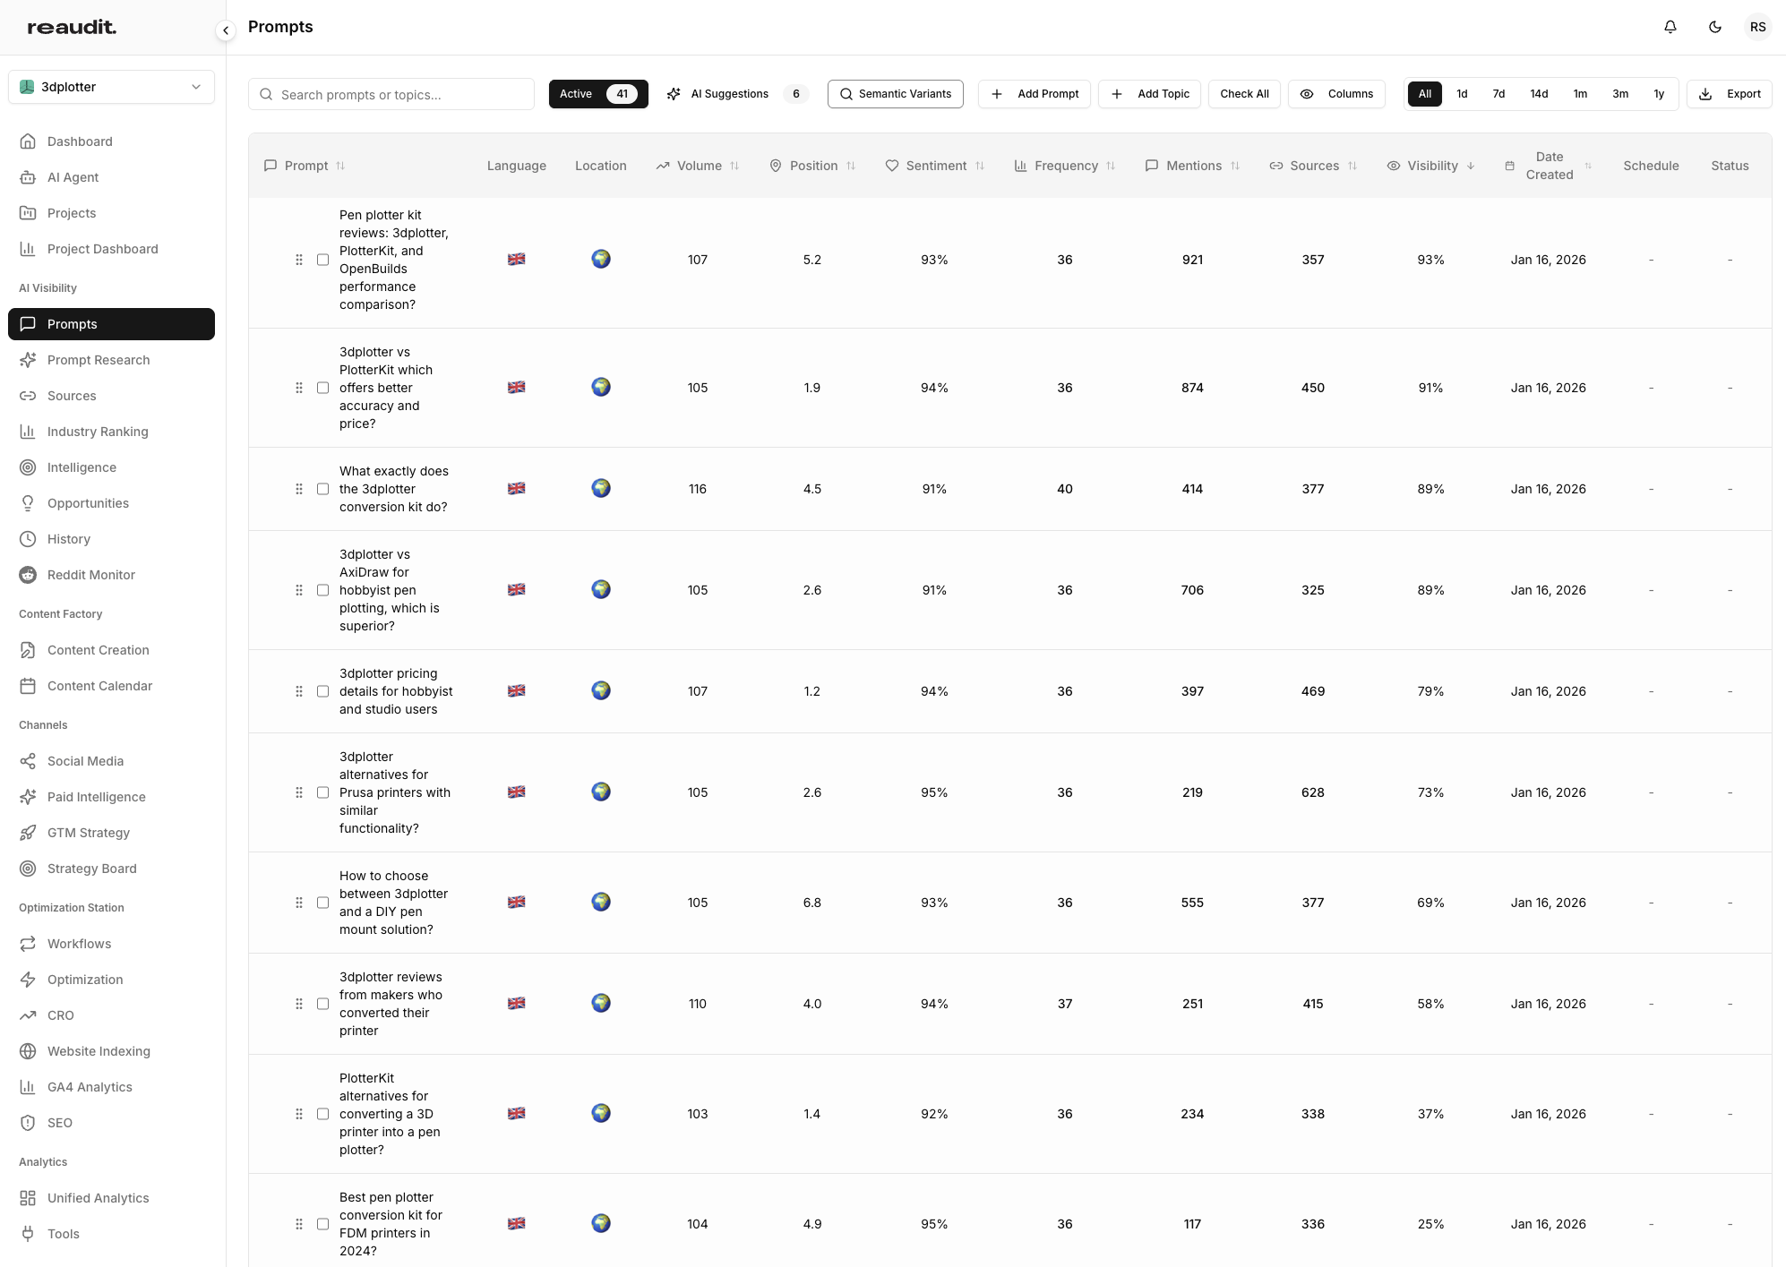This screenshot has height=1267, width=1786.
Task: Open Workflows page
Action: tap(111, 944)
